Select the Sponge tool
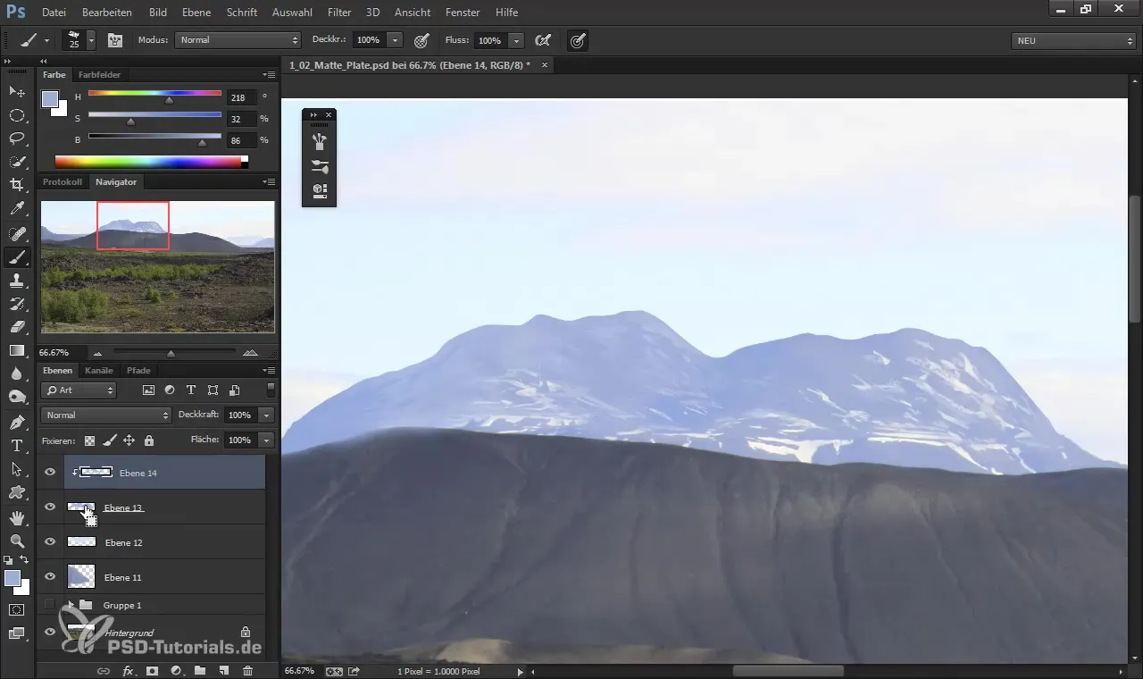Viewport: 1143px width, 679px height. 17,397
